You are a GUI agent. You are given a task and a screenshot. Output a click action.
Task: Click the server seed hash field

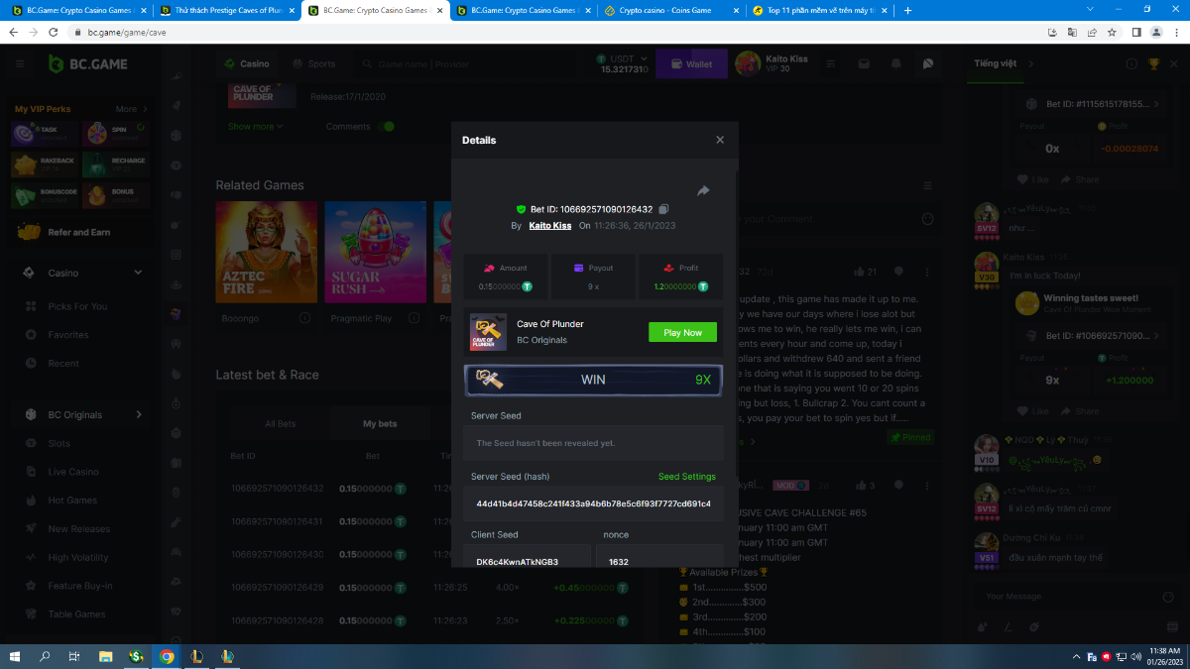click(x=593, y=503)
